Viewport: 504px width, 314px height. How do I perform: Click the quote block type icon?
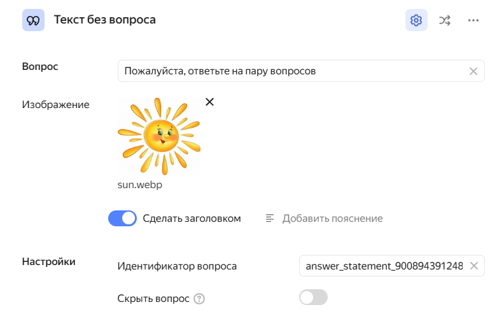pyautogui.click(x=33, y=20)
